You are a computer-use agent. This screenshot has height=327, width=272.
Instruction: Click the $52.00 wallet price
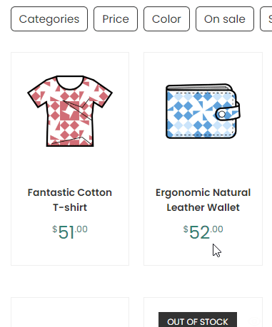pos(203,232)
